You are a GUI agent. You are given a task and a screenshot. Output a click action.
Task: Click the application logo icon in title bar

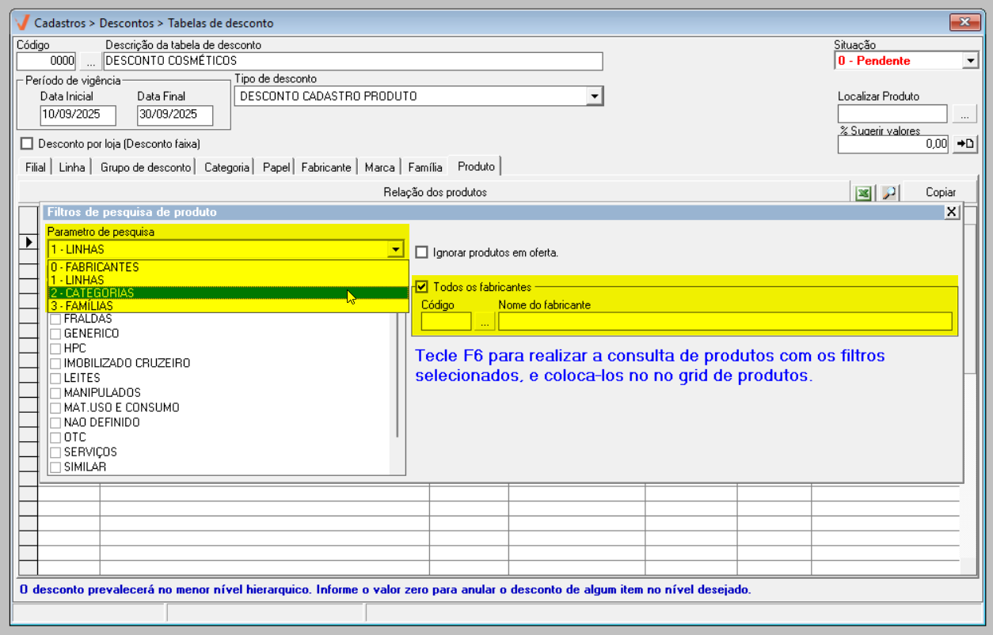pos(22,23)
